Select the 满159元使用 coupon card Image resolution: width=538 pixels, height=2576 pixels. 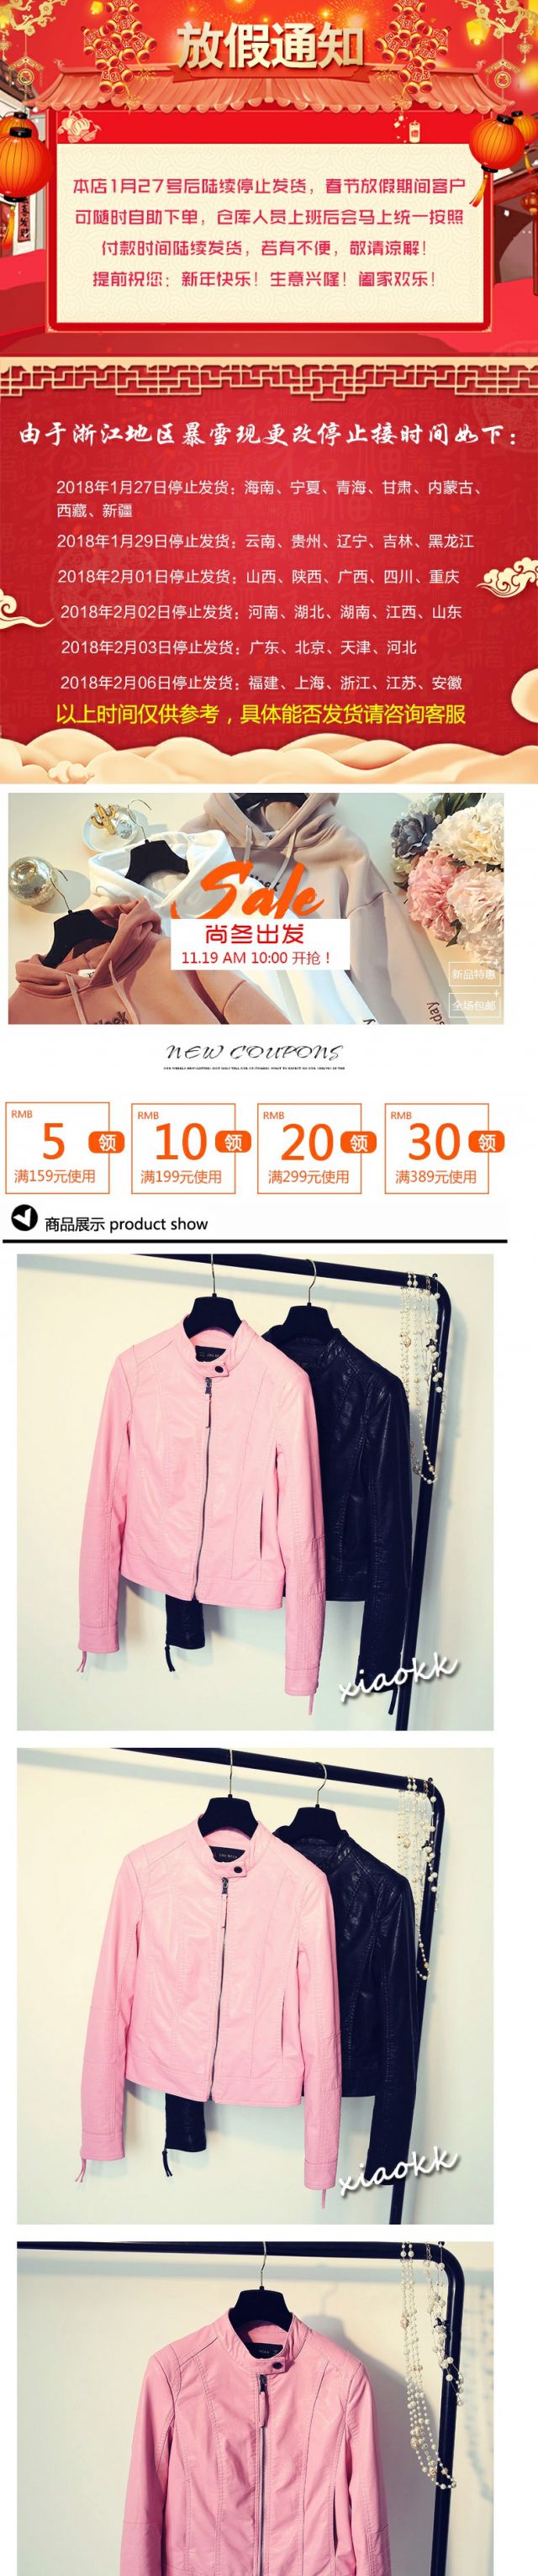click(x=58, y=1147)
